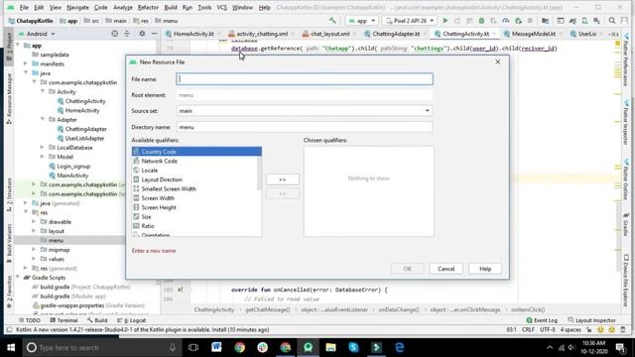
Task: Run the app with green play icon
Action: point(445,20)
